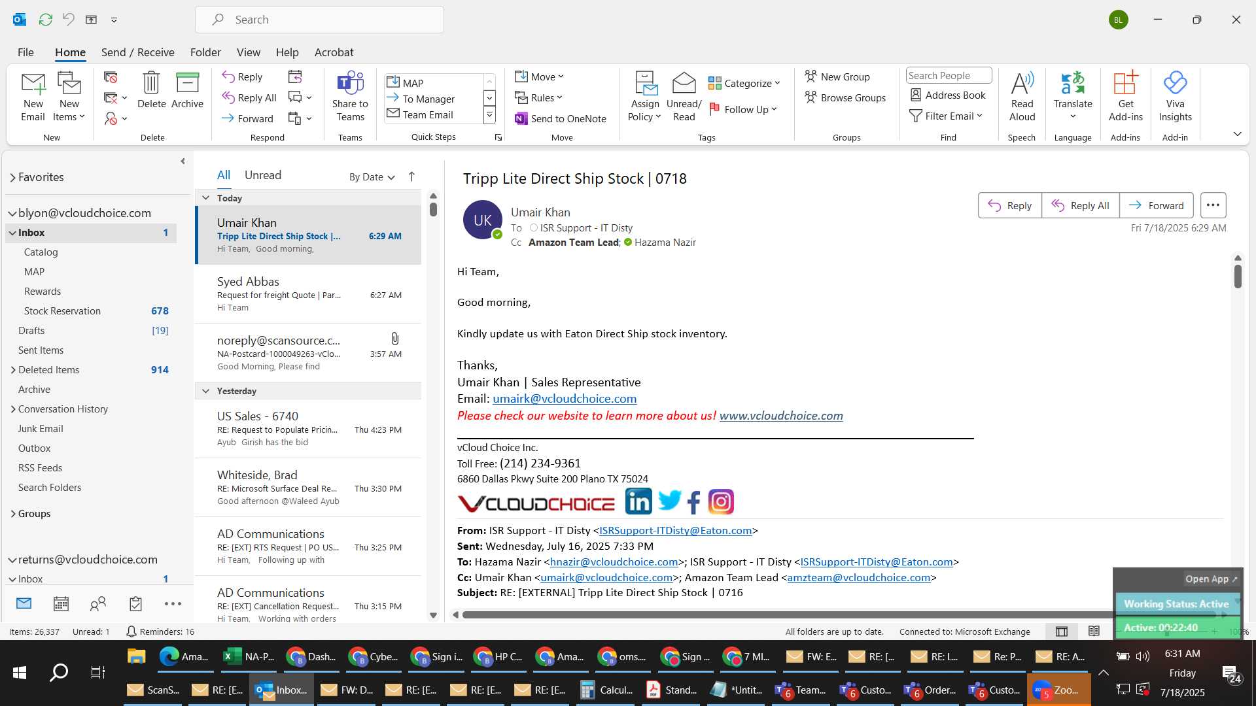
Task: Open New Items menu in ribbon
Action: pyautogui.click(x=69, y=97)
